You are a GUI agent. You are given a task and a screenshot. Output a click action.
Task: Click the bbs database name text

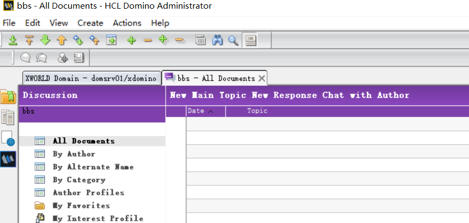click(28, 112)
